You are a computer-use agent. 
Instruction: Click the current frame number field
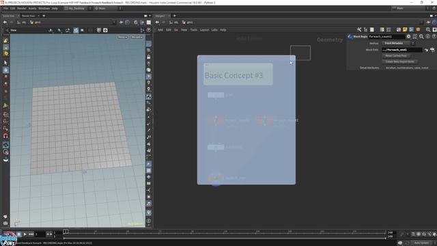point(40,234)
